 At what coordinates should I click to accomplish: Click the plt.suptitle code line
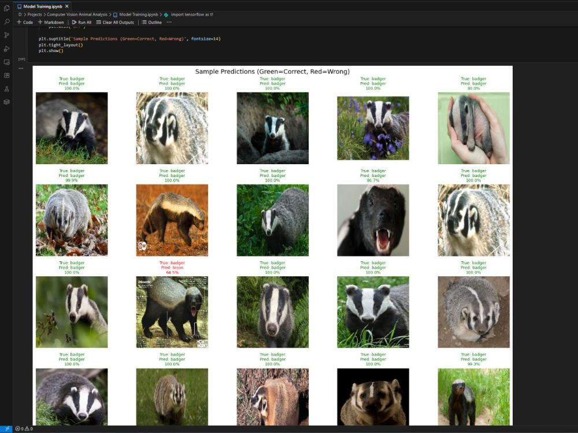pyautogui.click(x=129, y=39)
